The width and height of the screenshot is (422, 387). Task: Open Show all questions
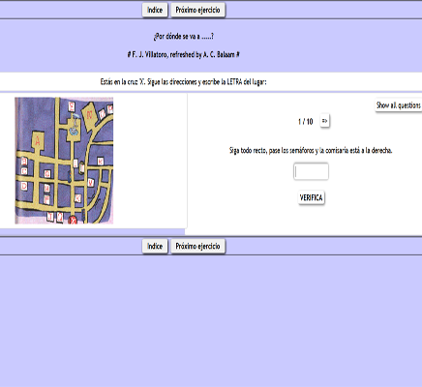point(399,105)
